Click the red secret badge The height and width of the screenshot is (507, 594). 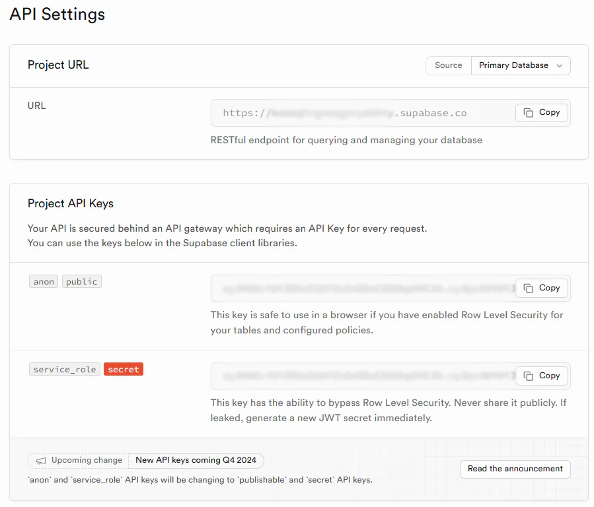tap(124, 369)
